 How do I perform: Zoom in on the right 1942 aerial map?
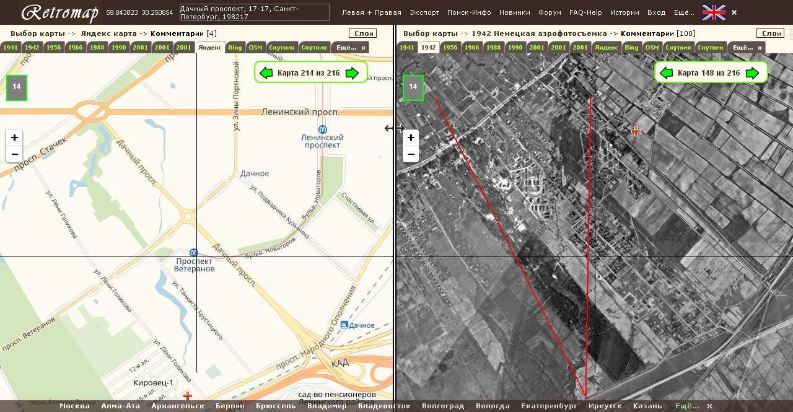pyautogui.click(x=411, y=138)
